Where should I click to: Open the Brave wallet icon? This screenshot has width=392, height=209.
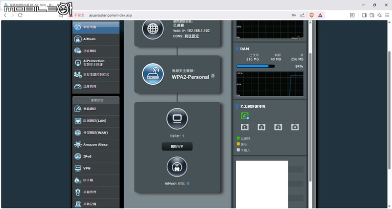(372, 15)
